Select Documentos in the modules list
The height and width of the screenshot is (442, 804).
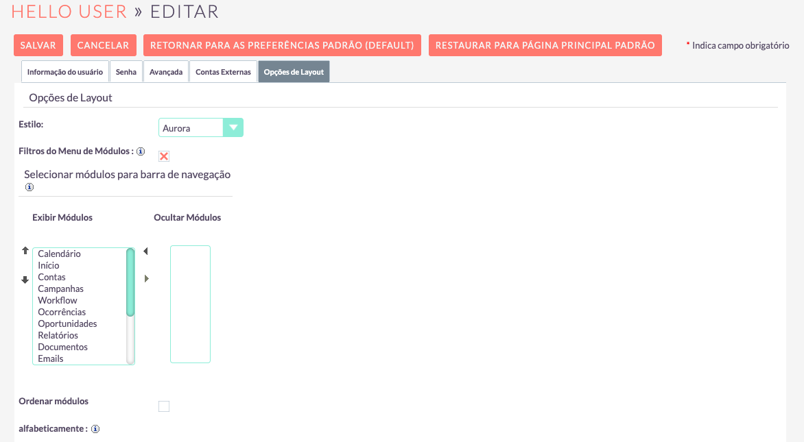(x=62, y=347)
